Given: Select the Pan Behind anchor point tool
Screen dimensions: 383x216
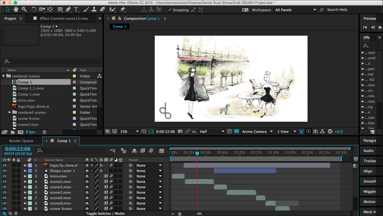Looking at the screenshot, I should 50,9.
